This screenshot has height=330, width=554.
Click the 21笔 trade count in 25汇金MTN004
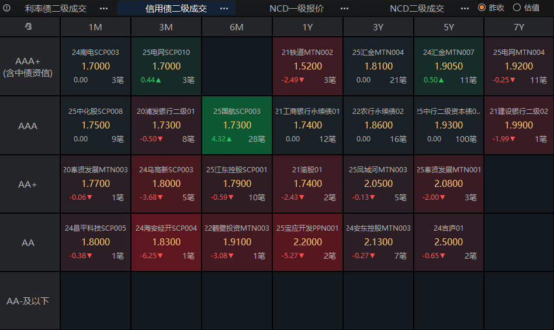coord(398,80)
